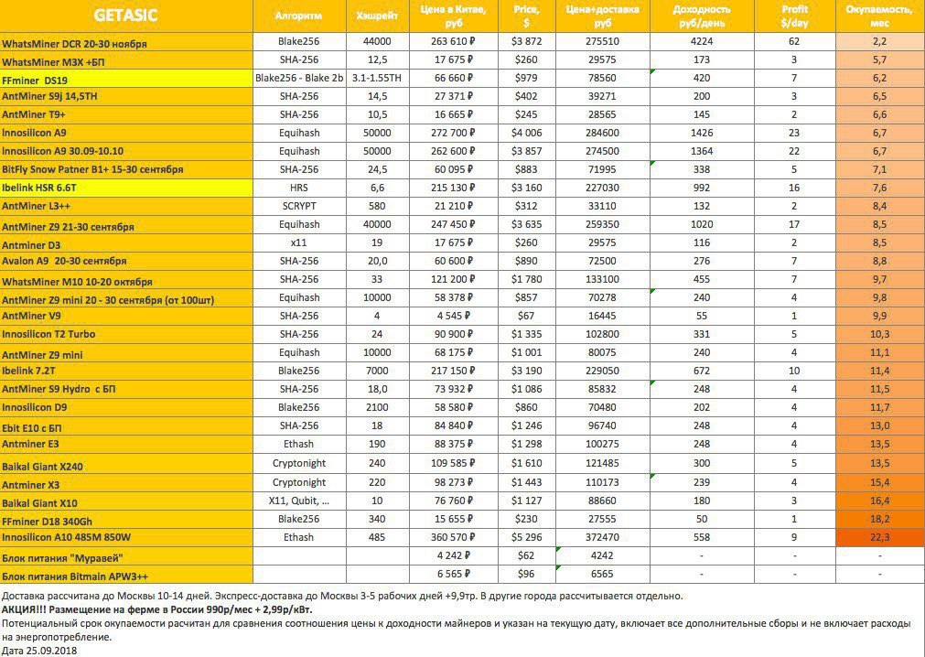Click the "AntMiner S9j 14,5TH" row name
The height and width of the screenshot is (657, 925).
pos(126,97)
